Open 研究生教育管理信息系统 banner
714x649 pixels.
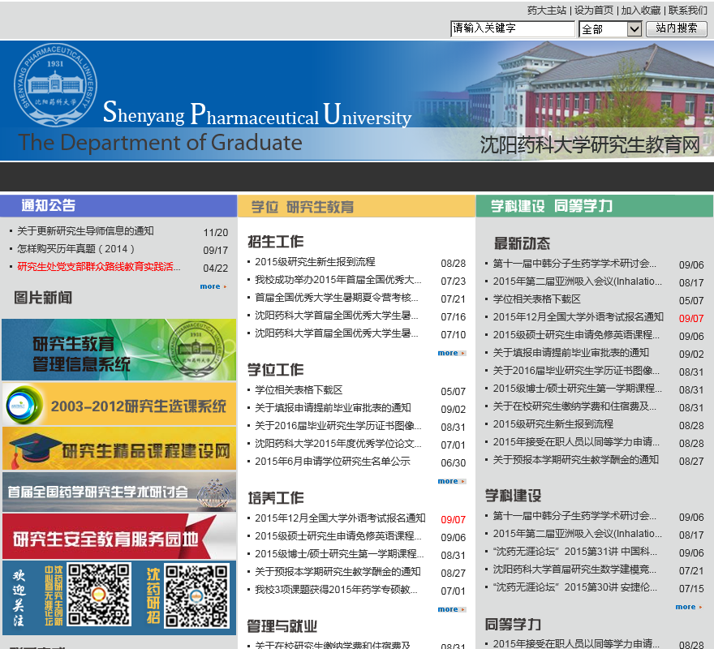pos(118,350)
